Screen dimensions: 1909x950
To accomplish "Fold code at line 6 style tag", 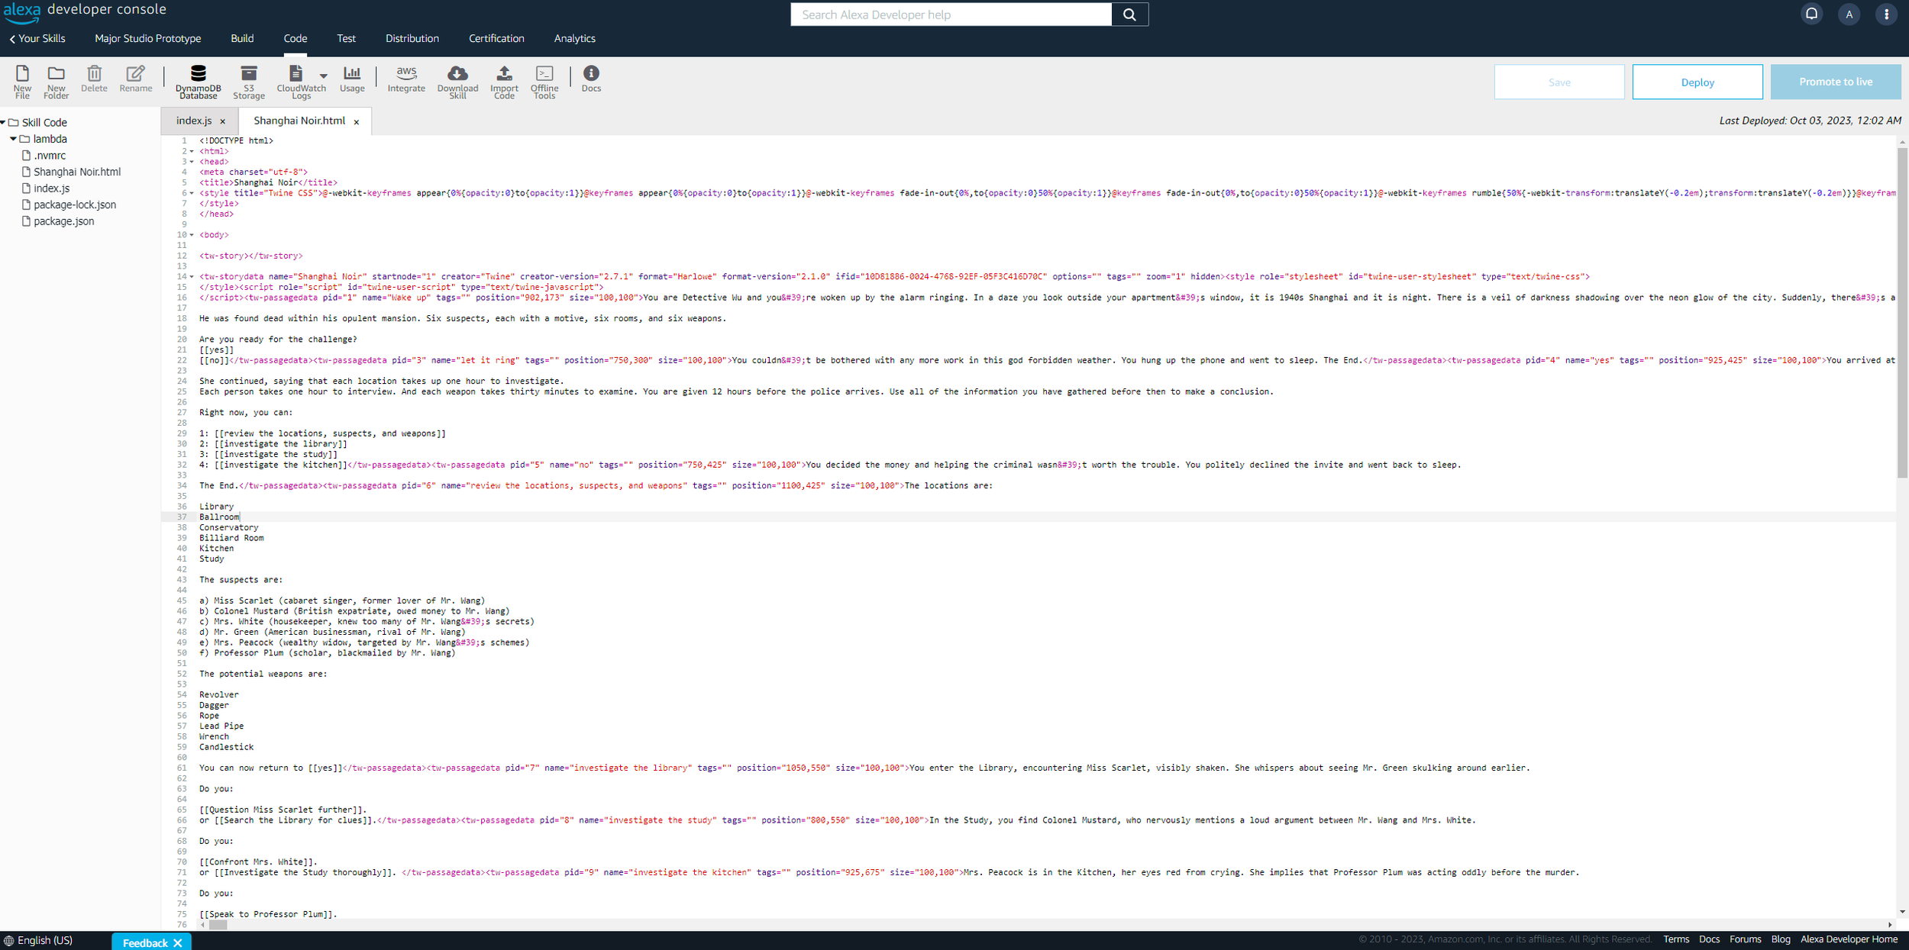I will tap(192, 193).
